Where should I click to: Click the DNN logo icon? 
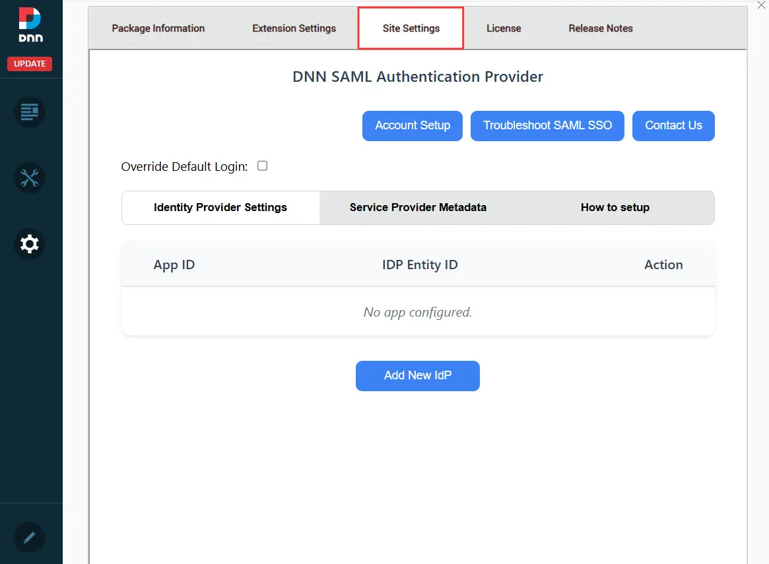coord(30,24)
